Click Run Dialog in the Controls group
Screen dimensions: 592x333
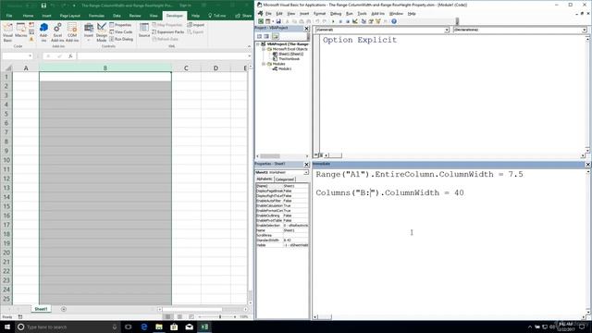point(121,39)
